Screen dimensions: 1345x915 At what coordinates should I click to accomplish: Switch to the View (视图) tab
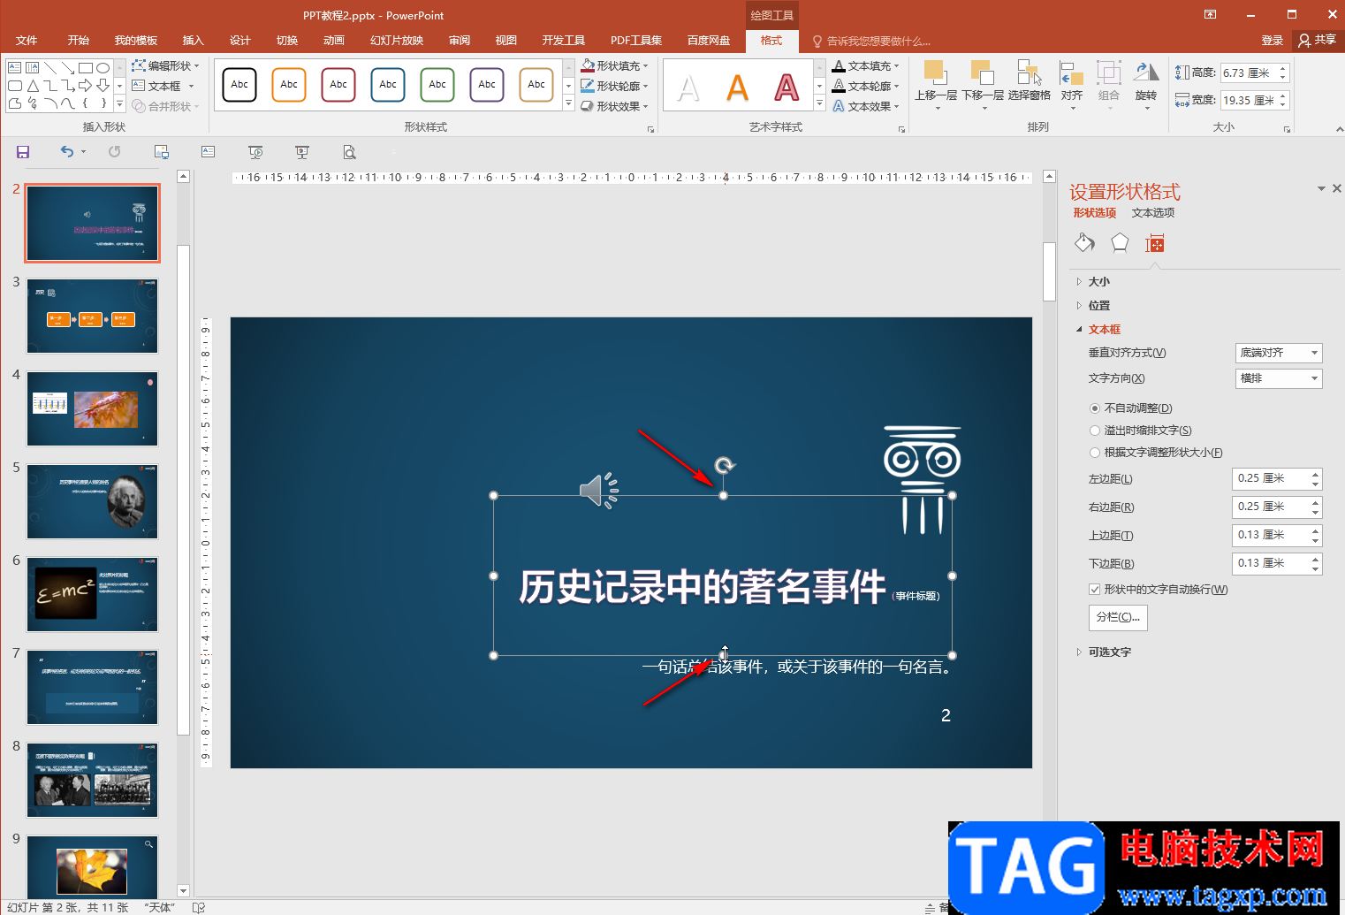505,41
